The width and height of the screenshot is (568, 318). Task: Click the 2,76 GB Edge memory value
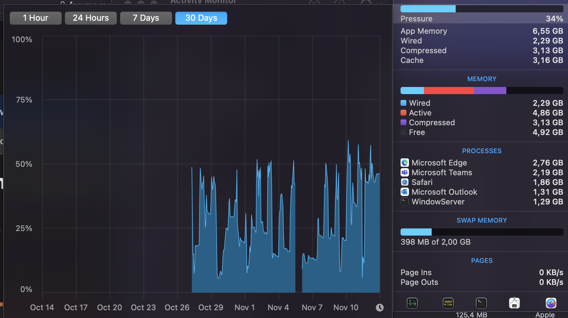point(548,163)
